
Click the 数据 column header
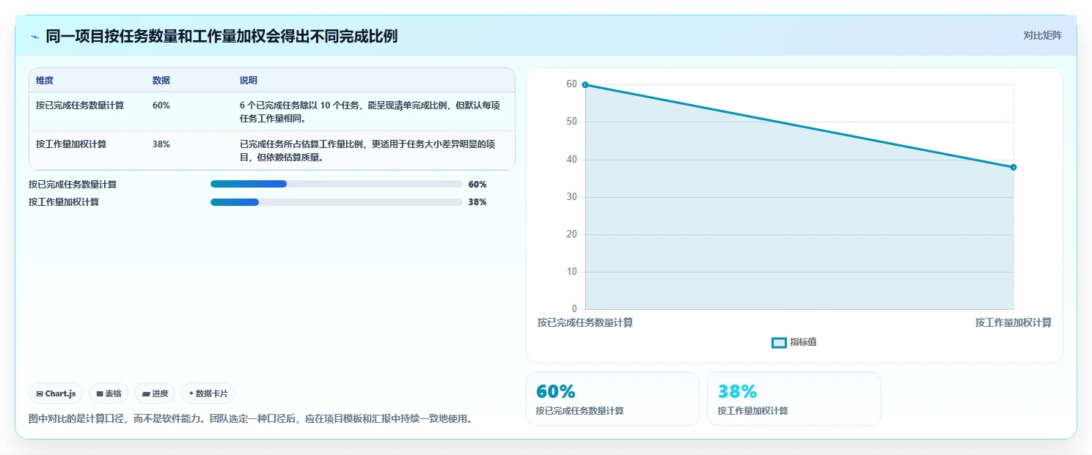pyautogui.click(x=161, y=81)
